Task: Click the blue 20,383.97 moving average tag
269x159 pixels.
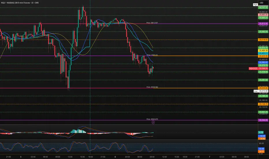Action: click(x=263, y=62)
